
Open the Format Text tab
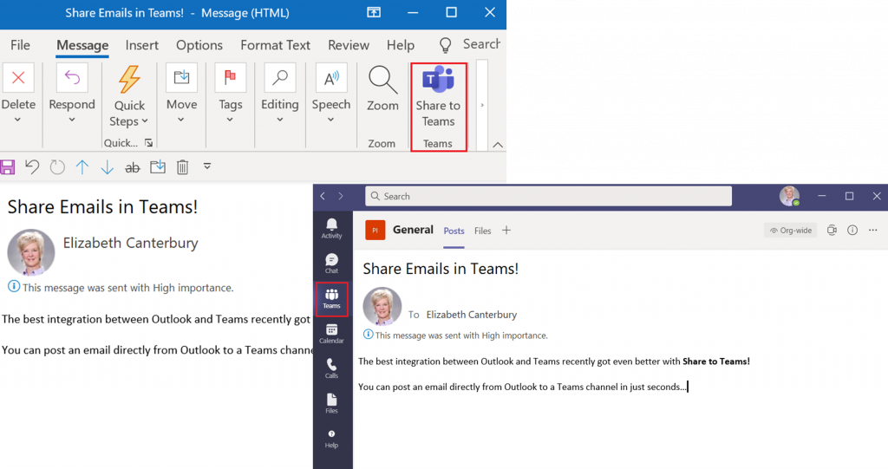[x=275, y=45]
